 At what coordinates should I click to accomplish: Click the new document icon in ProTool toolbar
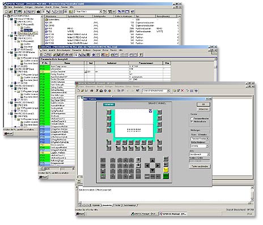click(78, 90)
